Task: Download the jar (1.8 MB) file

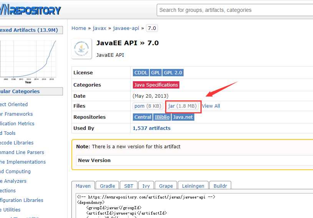Action: click(x=182, y=106)
